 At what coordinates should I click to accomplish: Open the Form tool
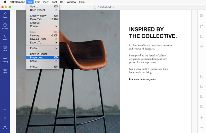(x=5, y=48)
